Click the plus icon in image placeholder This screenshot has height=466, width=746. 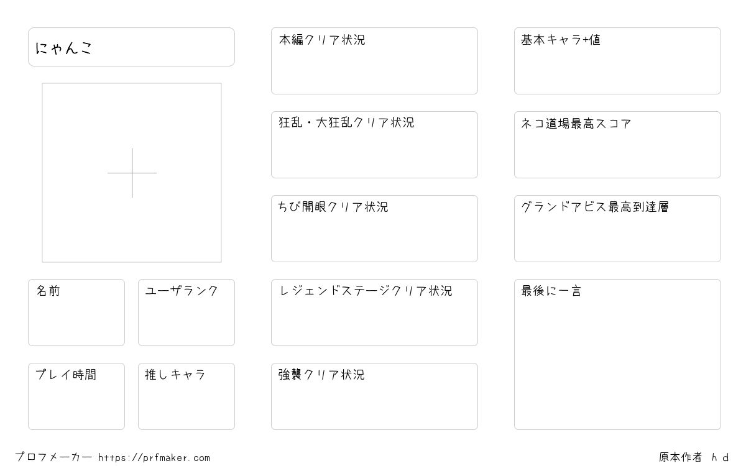click(x=132, y=173)
